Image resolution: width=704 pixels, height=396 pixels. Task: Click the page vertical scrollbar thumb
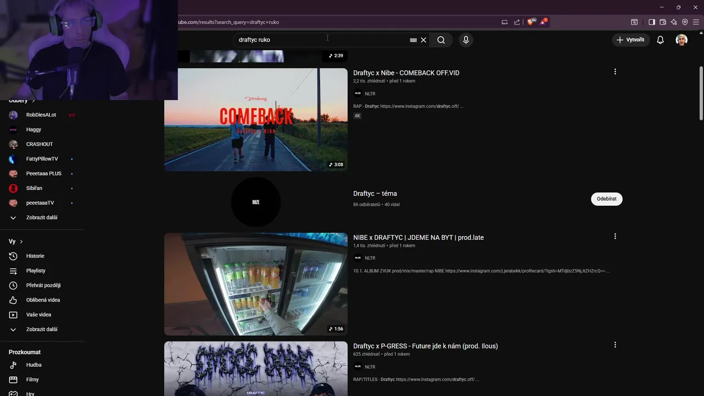[701, 92]
